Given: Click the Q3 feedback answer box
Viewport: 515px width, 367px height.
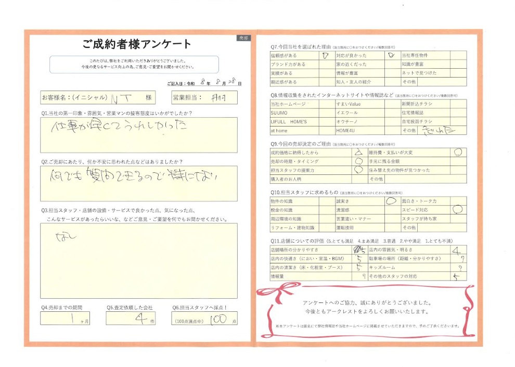Looking at the screenshot, I should point(138,261).
